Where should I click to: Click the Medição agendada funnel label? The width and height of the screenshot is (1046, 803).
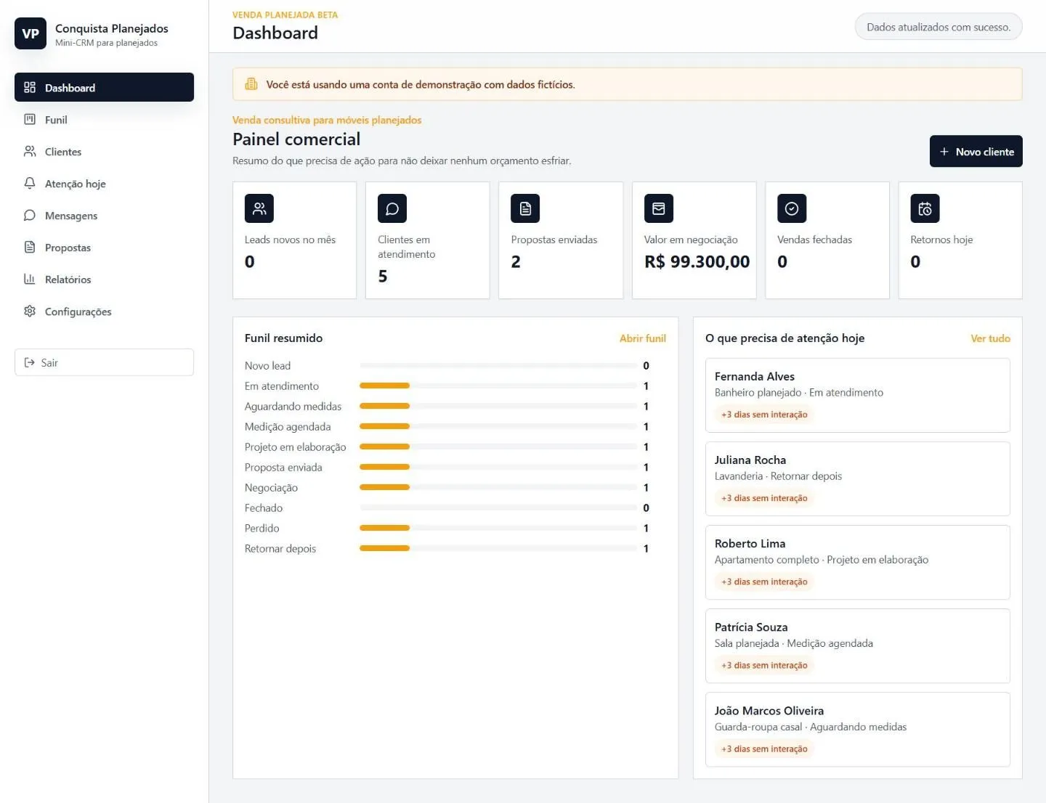pyautogui.click(x=288, y=427)
